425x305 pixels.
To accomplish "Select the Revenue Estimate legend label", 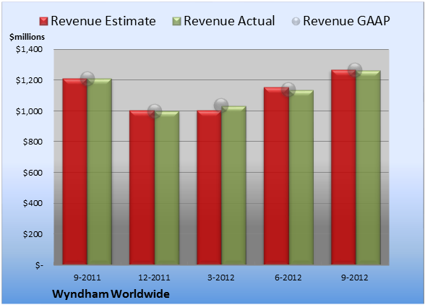I will (x=103, y=21).
